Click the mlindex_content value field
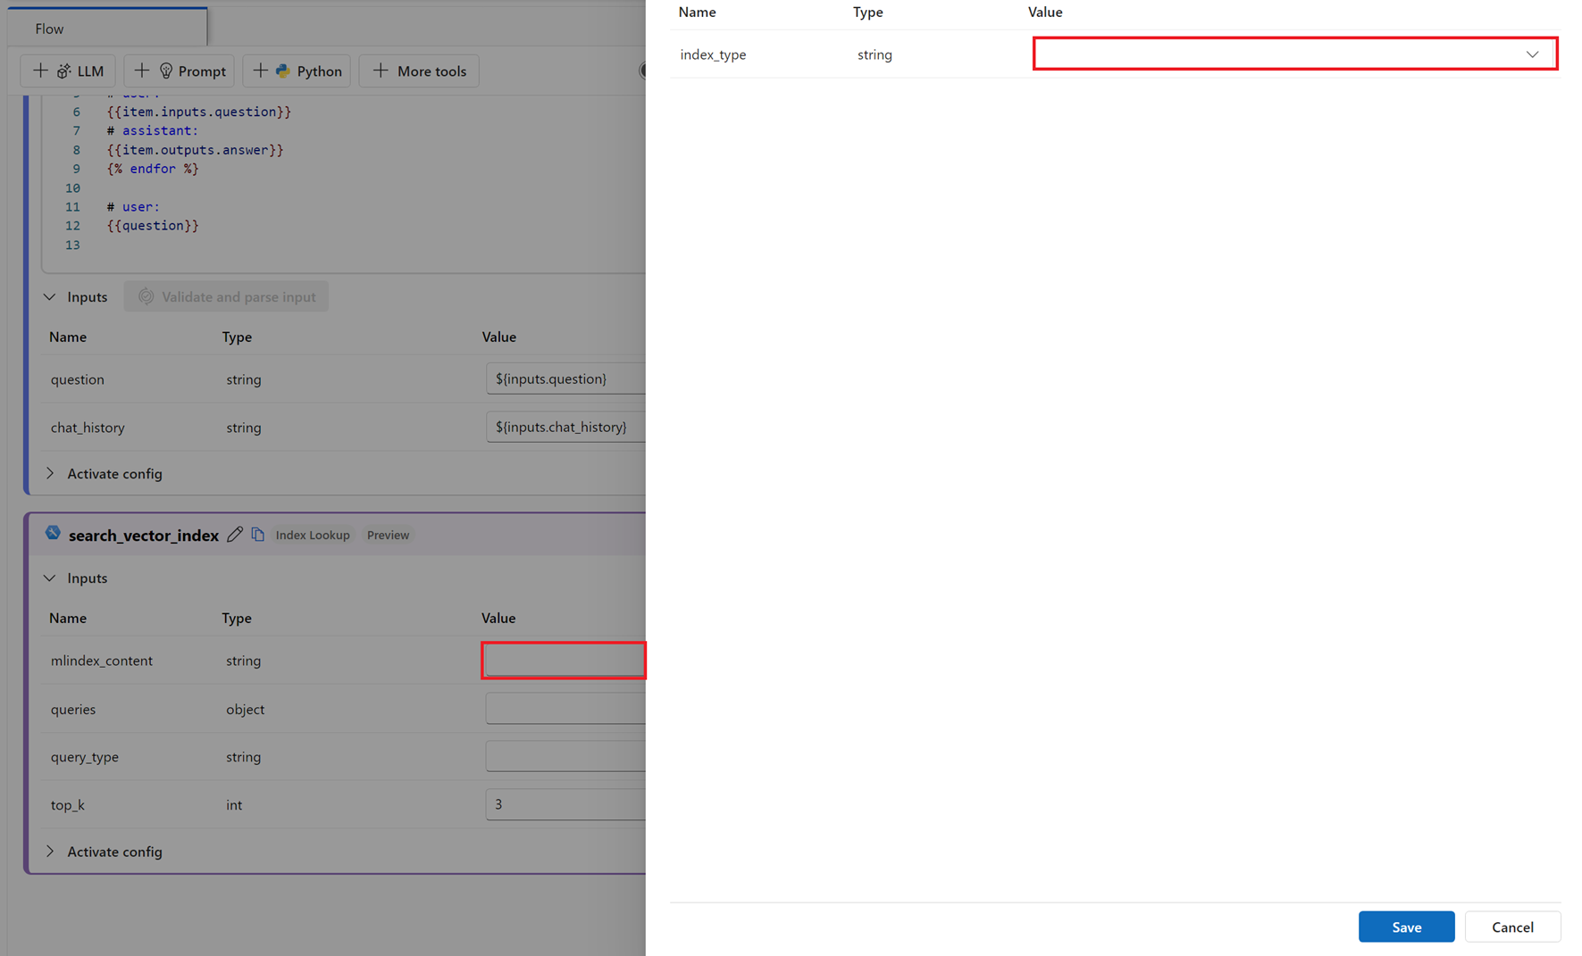The width and height of the screenshot is (1582, 956). (x=565, y=661)
